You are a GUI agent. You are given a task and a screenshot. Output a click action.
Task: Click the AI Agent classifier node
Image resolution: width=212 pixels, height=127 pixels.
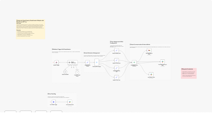pos(72,62)
